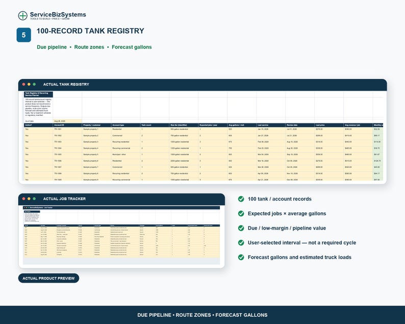405x324 pixels.
Task: Click the footer DUE PIPELINE • ROUTE ZONES • FORECAST GALLONS text
Action: (202, 315)
